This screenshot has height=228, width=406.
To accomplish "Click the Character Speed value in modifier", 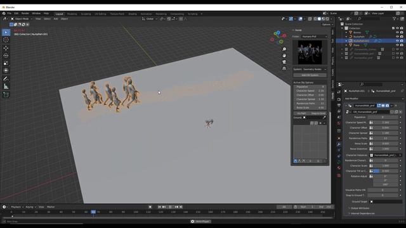I will [386, 122].
